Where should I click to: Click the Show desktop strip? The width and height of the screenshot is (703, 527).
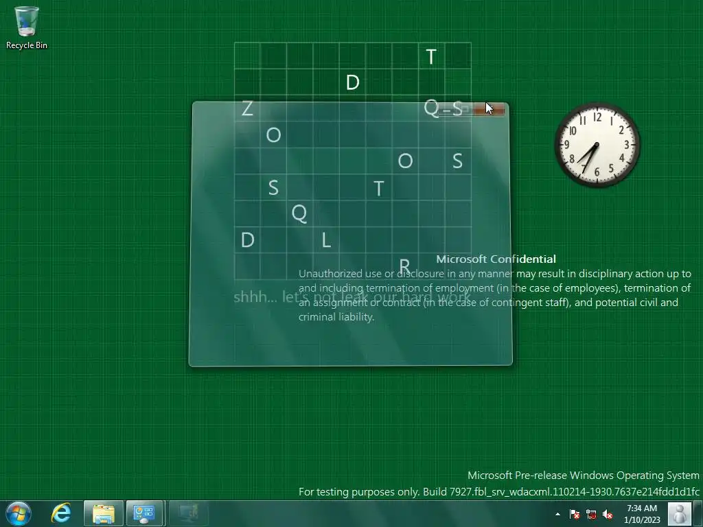click(x=699, y=513)
